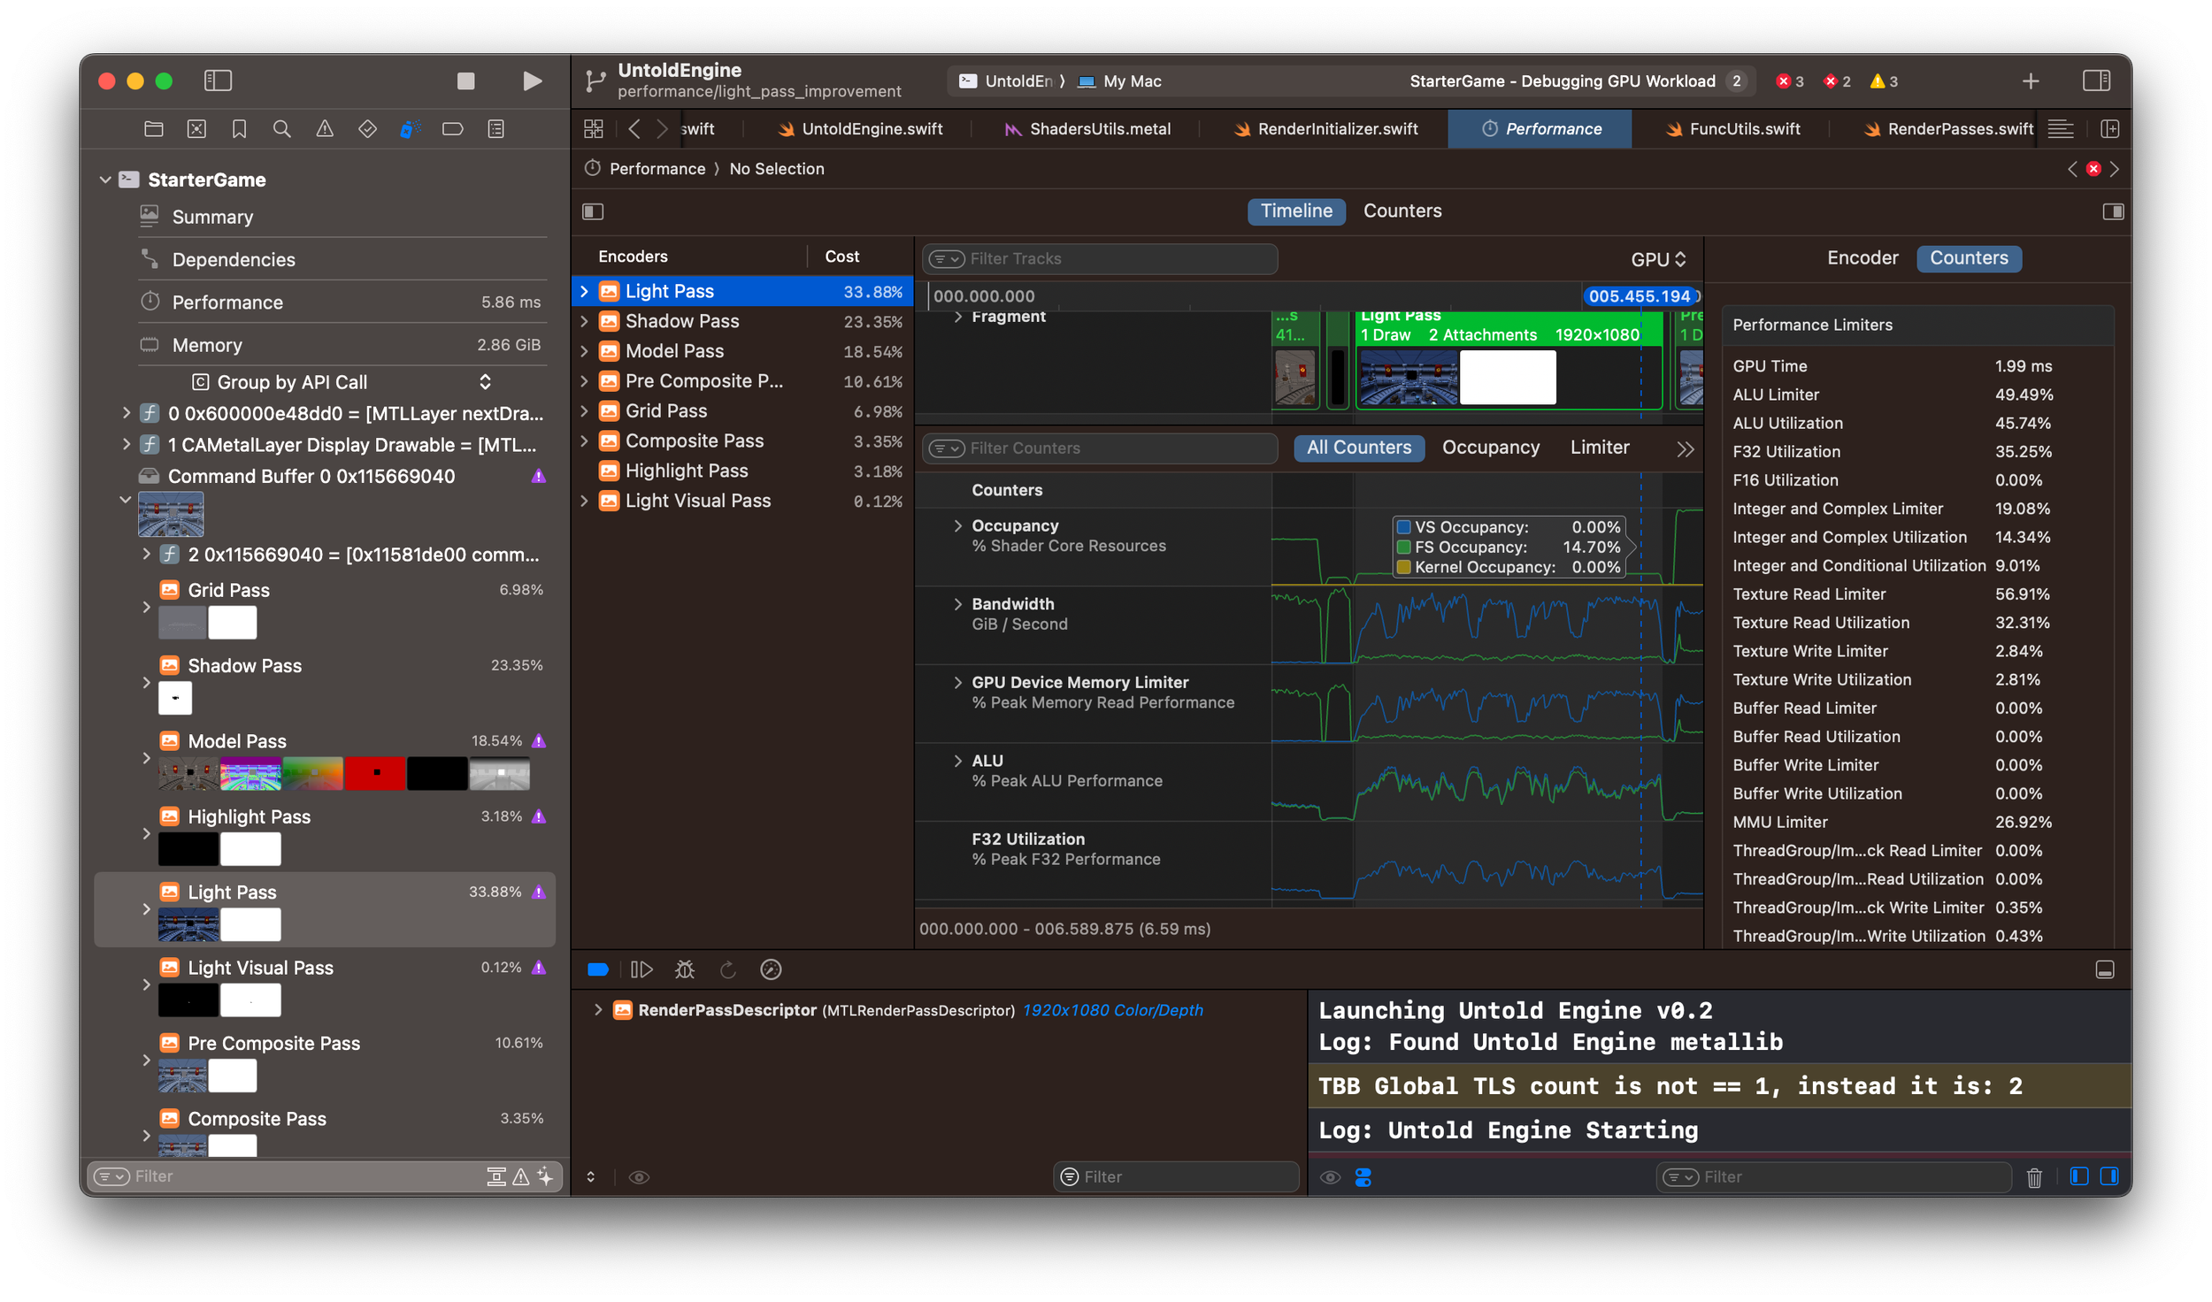
Task: Toggle console eye icon
Action: (1330, 1177)
